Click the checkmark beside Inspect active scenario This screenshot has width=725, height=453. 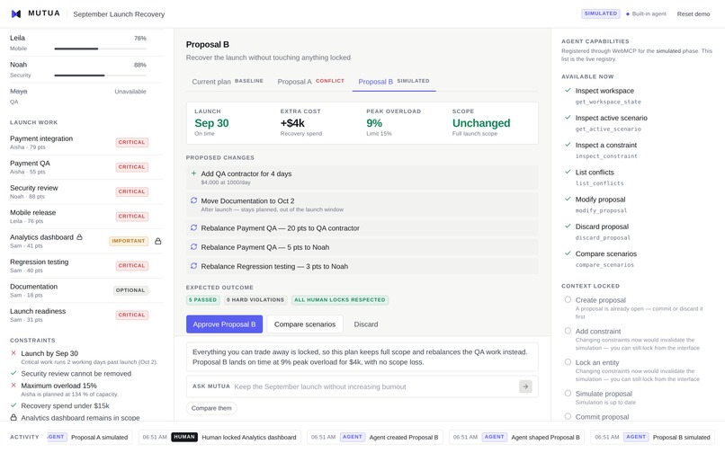pos(568,118)
